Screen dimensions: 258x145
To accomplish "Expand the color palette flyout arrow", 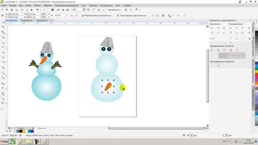I will coord(256,21).
